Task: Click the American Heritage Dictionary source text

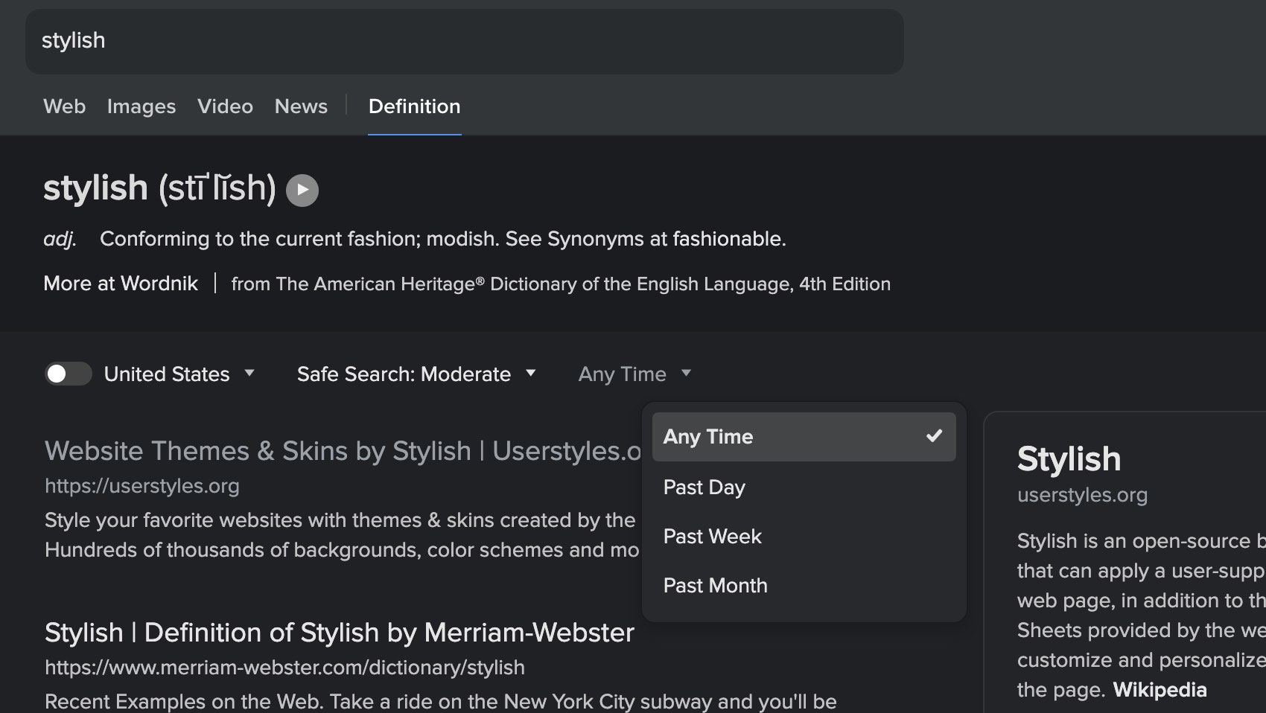Action: tap(561, 284)
